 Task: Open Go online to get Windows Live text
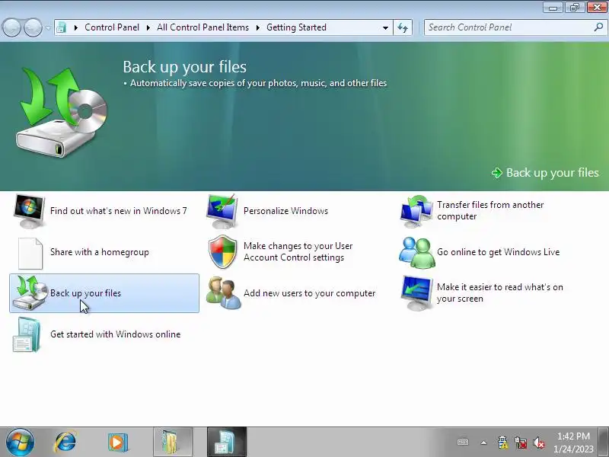pos(499,252)
